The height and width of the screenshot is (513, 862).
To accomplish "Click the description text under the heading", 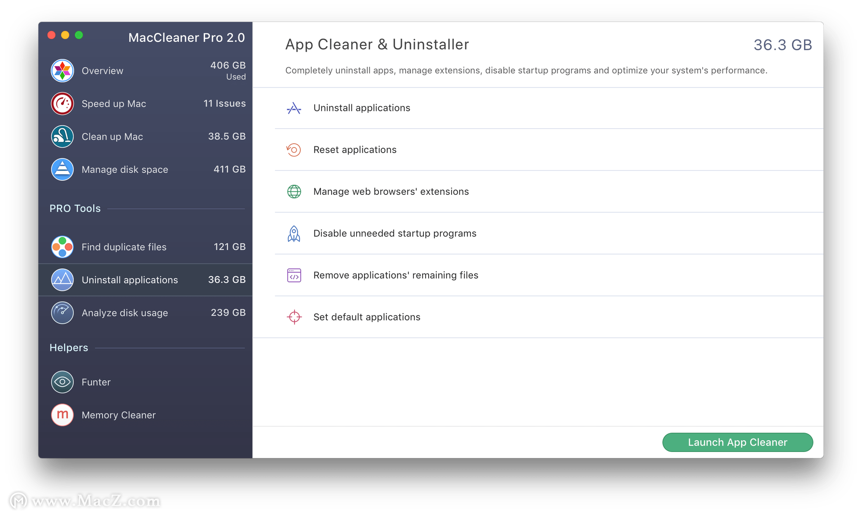I will [526, 70].
